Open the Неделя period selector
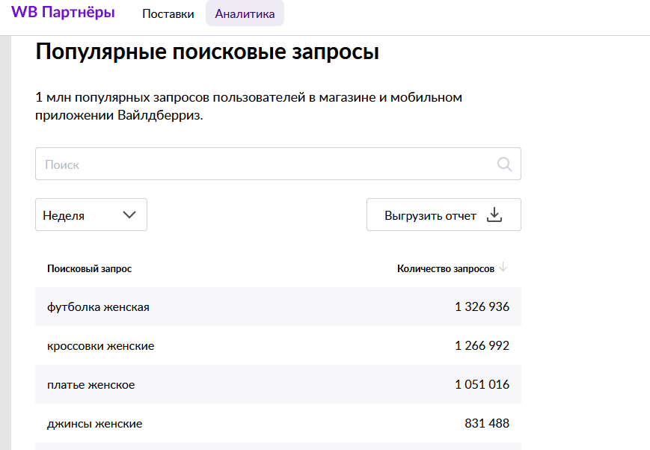This screenshot has height=450, width=650. click(91, 215)
